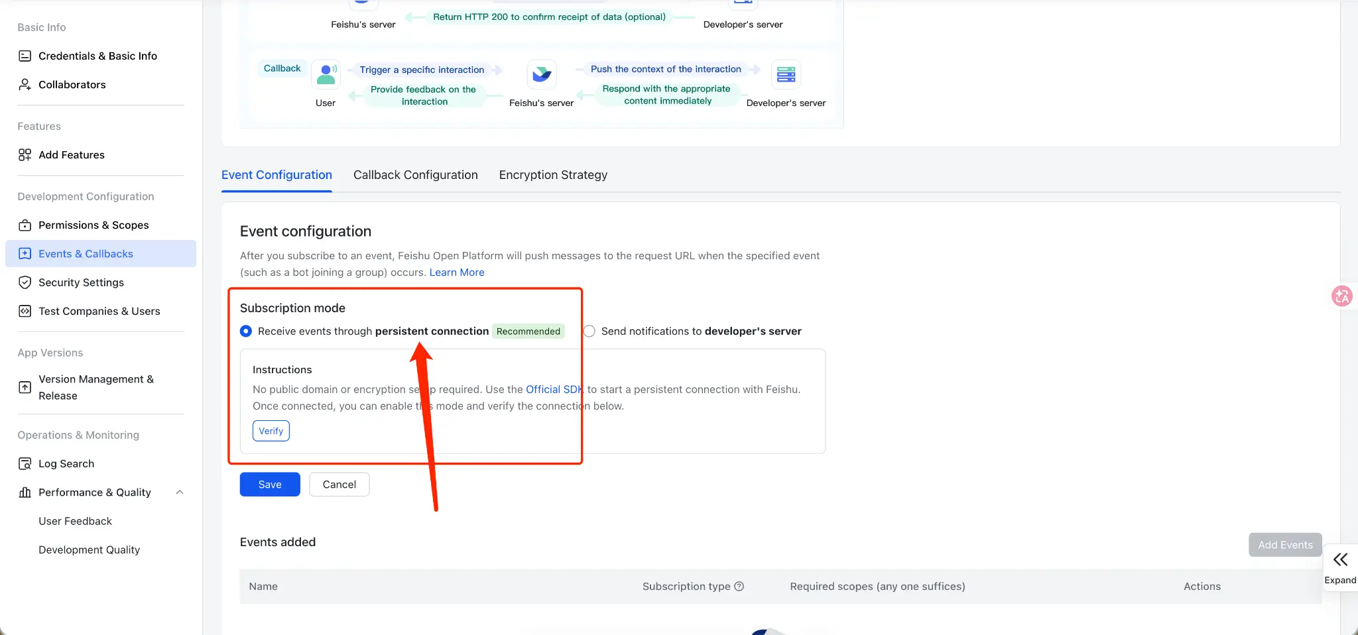Viewport: 1358px width, 635px height.
Task: Select persistent connection subscription mode
Action: coord(246,331)
